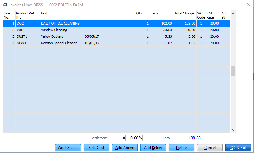
Task: Click the application logo icon in title bar
Action: click(5, 5)
